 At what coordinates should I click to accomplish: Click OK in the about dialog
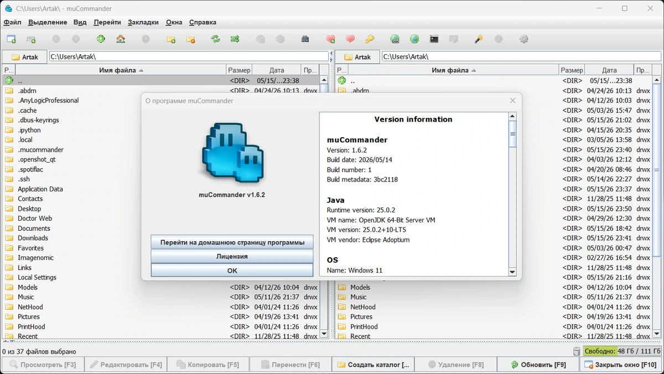tap(232, 271)
